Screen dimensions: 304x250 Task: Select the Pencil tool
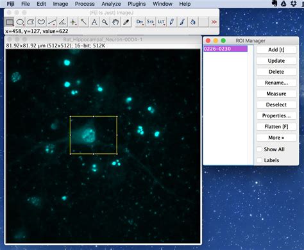[172, 22]
